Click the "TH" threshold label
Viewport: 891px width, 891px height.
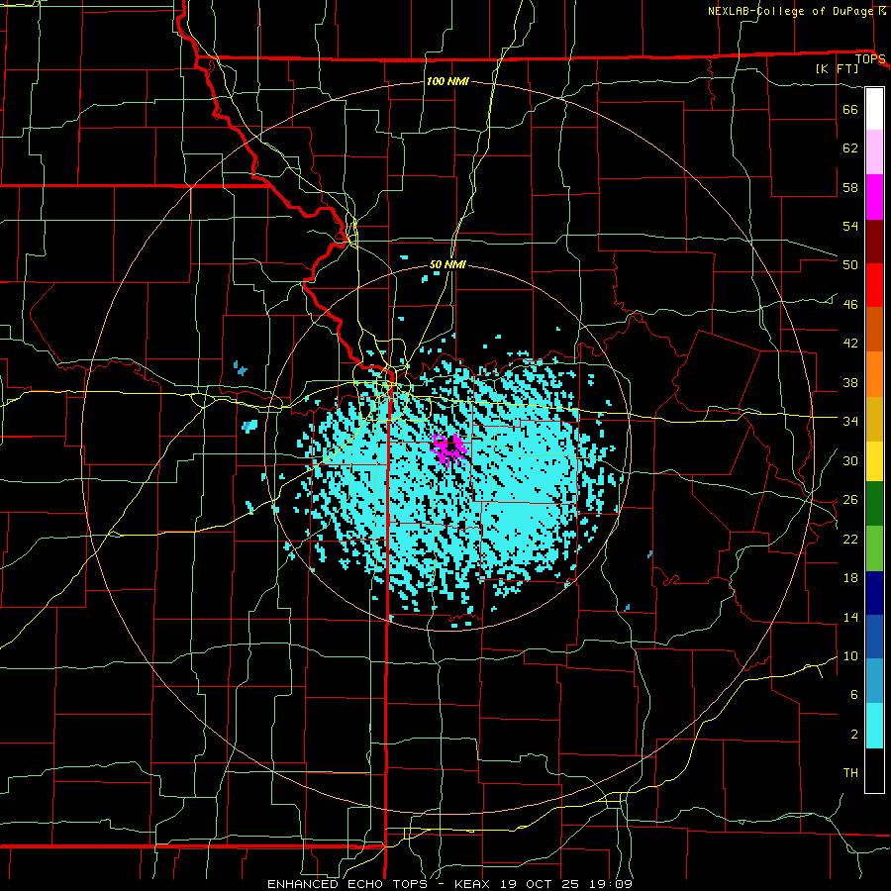[850, 772]
